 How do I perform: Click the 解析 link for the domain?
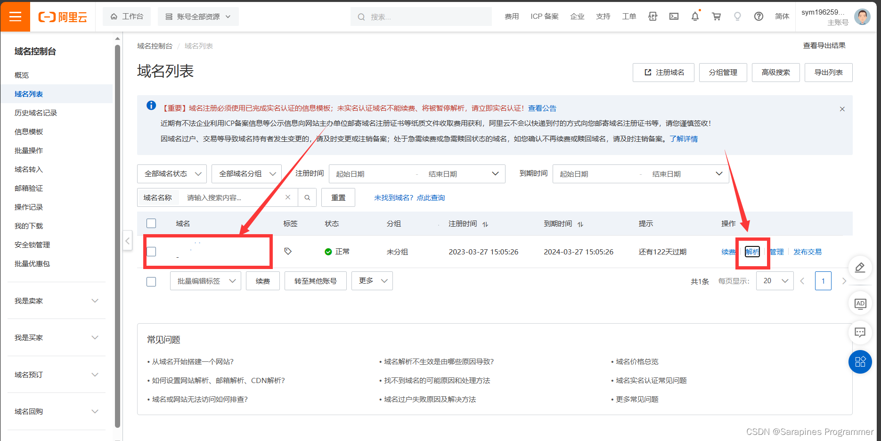752,252
